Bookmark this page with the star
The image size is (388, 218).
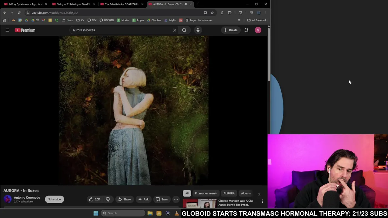coord(212,13)
